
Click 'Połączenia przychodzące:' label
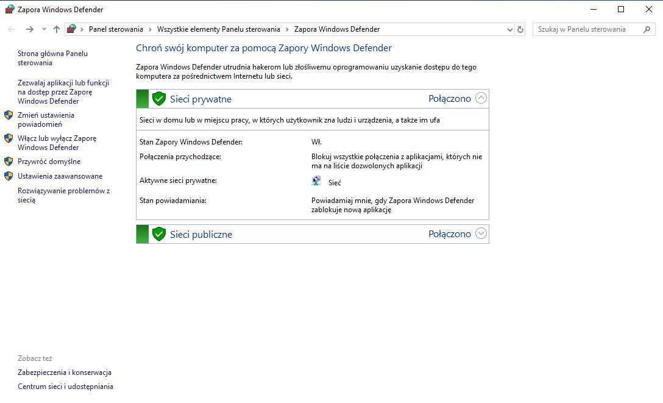point(180,157)
